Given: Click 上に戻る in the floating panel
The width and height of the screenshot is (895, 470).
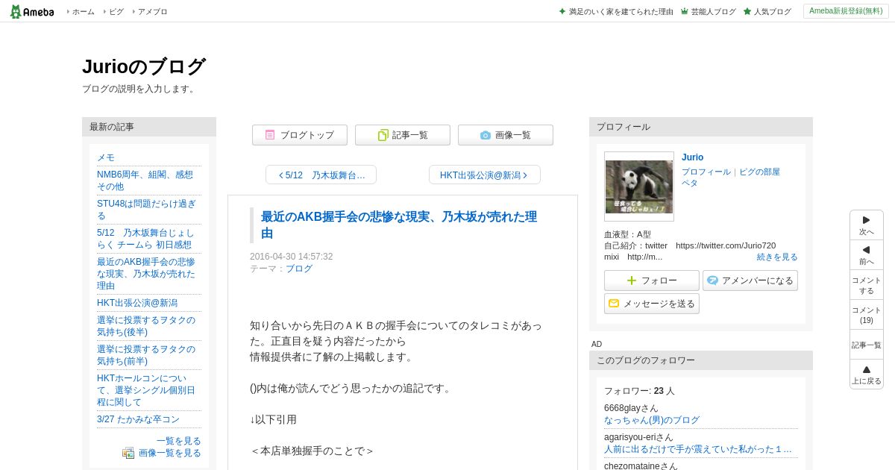Looking at the screenshot, I should [867, 375].
